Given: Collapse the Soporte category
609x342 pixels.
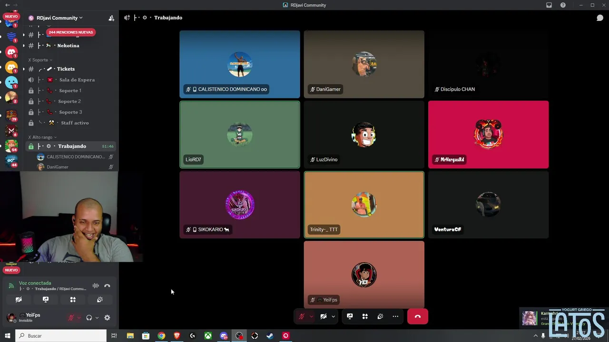Looking at the screenshot, I should point(40,60).
